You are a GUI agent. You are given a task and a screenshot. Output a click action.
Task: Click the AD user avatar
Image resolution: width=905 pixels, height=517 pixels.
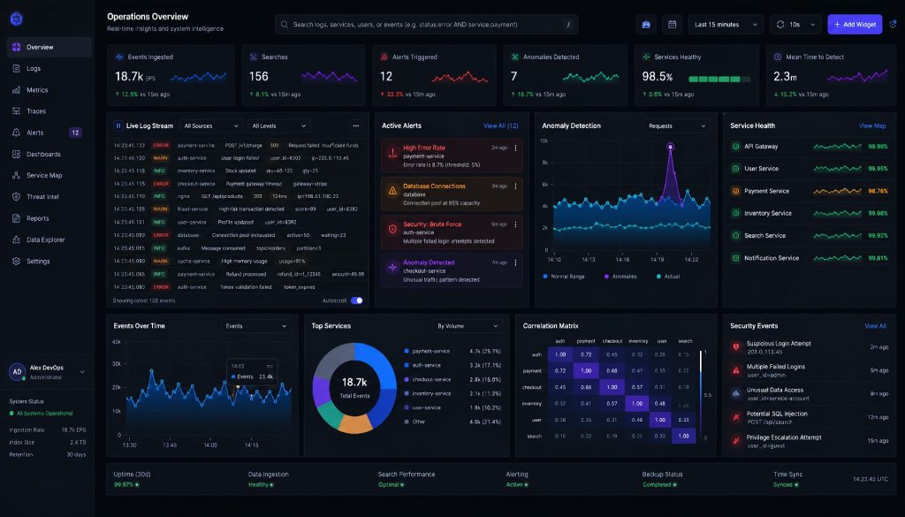pyautogui.click(x=17, y=372)
